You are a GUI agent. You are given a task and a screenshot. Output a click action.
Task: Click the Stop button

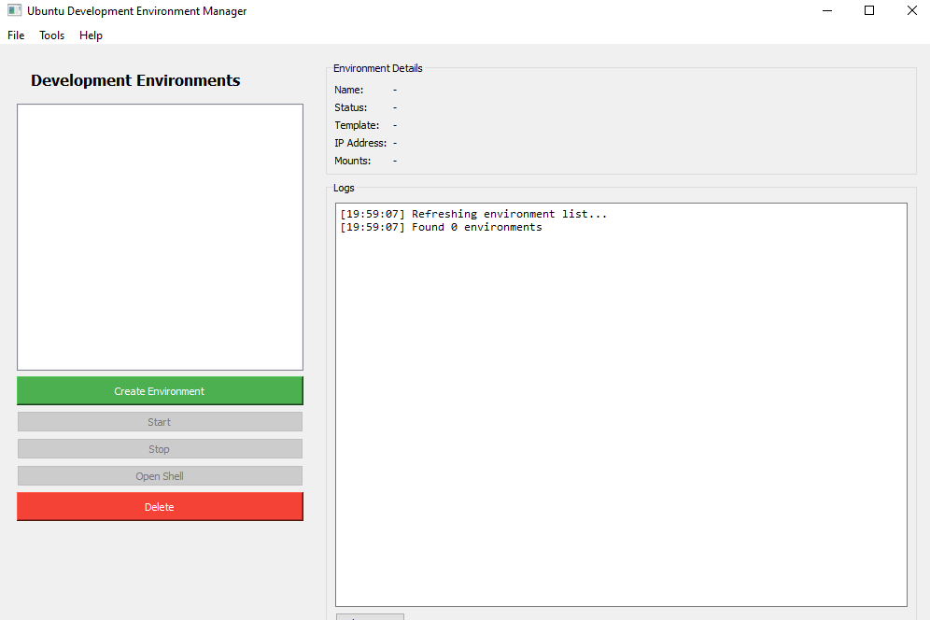(161, 449)
